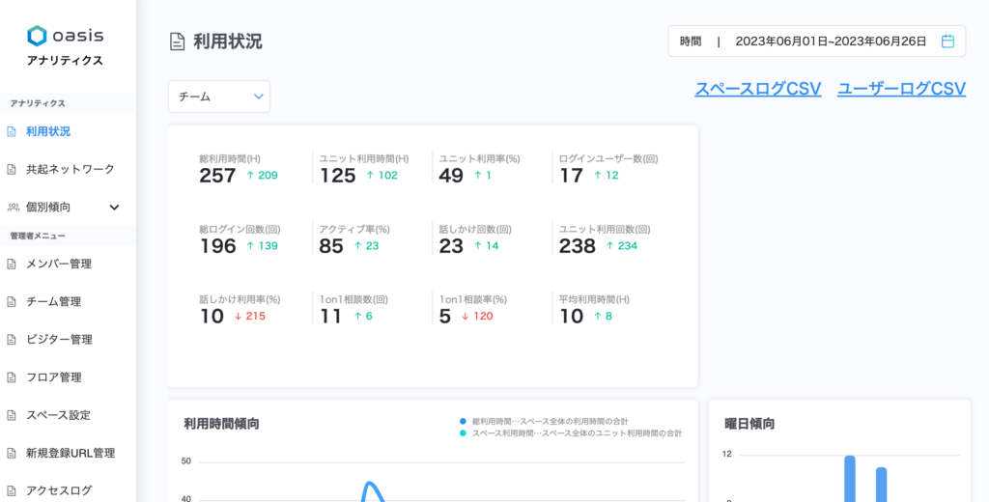Click the calendar icon in date range
This screenshot has width=989, height=502.
tap(947, 42)
